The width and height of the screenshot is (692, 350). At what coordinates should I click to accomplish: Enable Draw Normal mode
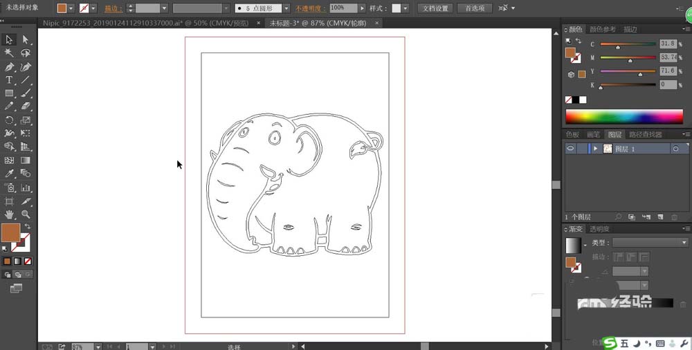click(8, 275)
